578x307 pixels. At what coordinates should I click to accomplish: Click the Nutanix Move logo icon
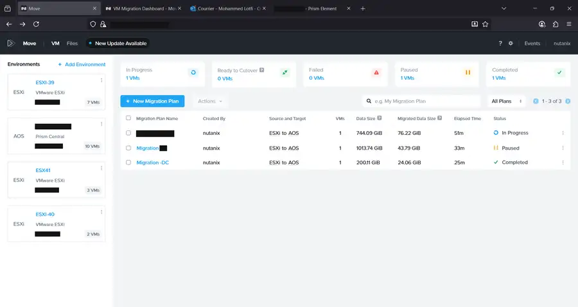click(11, 43)
